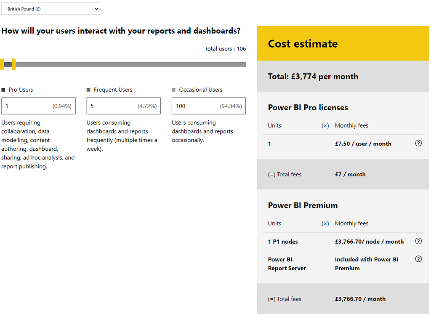Click 'Included with Power BI Premium' text
This screenshot has height=314, width=431.
(367, 263)
